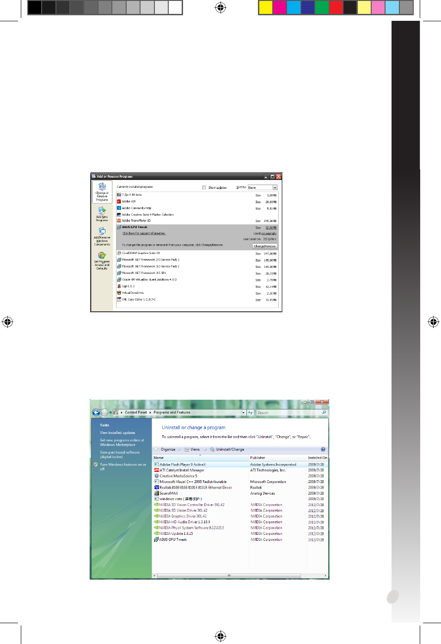Toggle the Show updates checkbox
441x644 pixels.
pos(204,187)
